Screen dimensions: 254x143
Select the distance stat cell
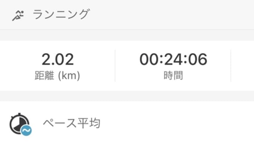[57, 66]
